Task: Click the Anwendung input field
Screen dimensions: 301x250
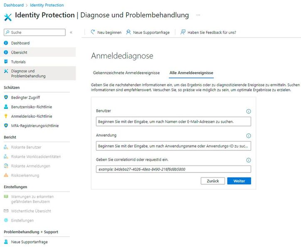Action: (173, 146)
